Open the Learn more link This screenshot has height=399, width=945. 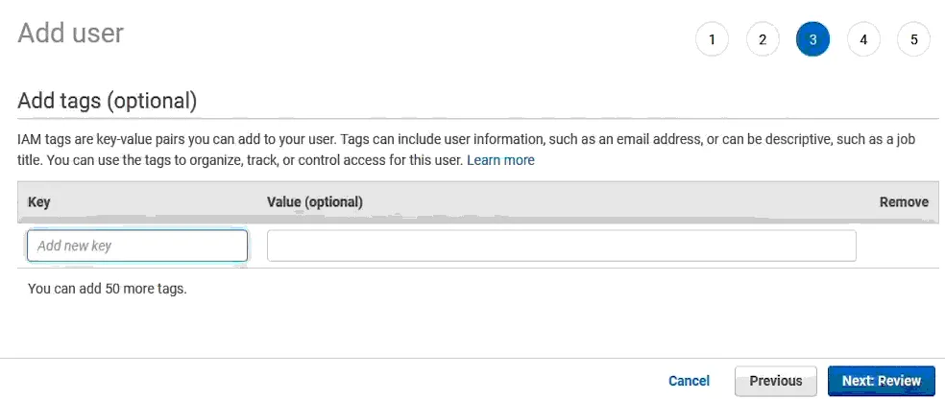[x=500, y=160]
